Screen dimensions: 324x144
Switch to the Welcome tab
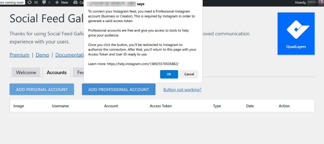pyautogui.click(x=26, y=72)
